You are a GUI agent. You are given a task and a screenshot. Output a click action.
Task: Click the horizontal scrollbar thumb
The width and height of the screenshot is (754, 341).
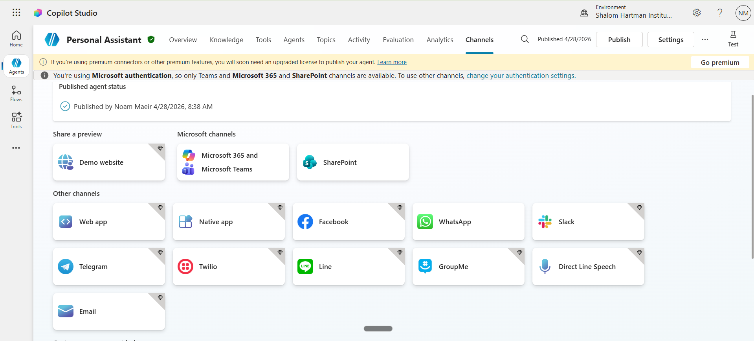coord(378,328)
